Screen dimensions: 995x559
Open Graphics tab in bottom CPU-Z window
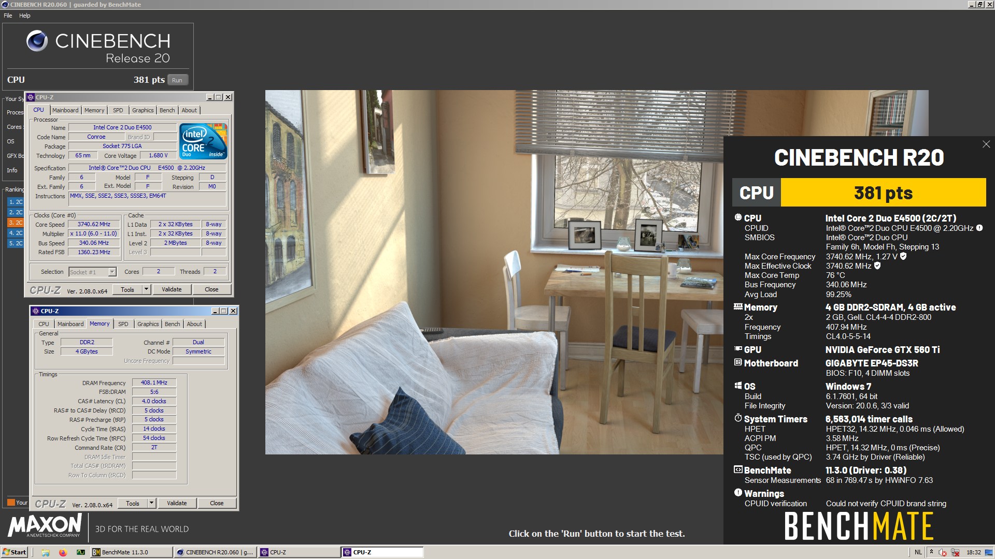[x=148, y=324]
